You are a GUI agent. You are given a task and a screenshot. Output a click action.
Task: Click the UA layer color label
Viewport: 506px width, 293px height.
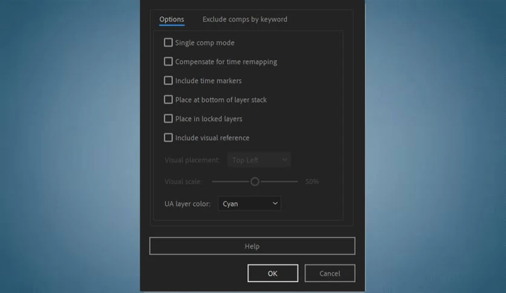coord(188,204)
